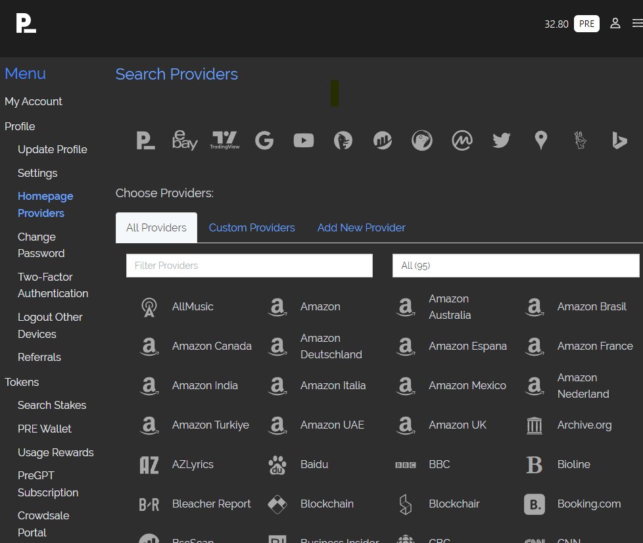Select the Amazon Canada provider label
643x543 pixels.
[212, 346]
